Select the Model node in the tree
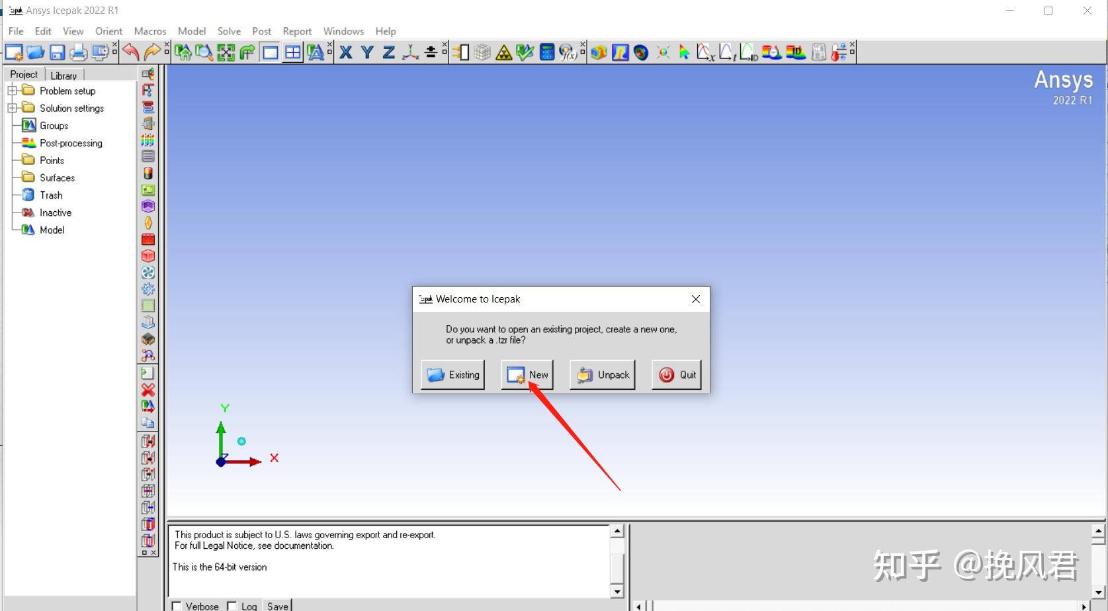The width and height of the screenshot is (1108, 611). click(x=52, y=230)
